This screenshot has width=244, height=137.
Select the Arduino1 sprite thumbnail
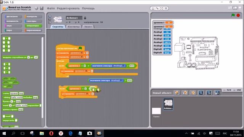(x=168, y=104)
